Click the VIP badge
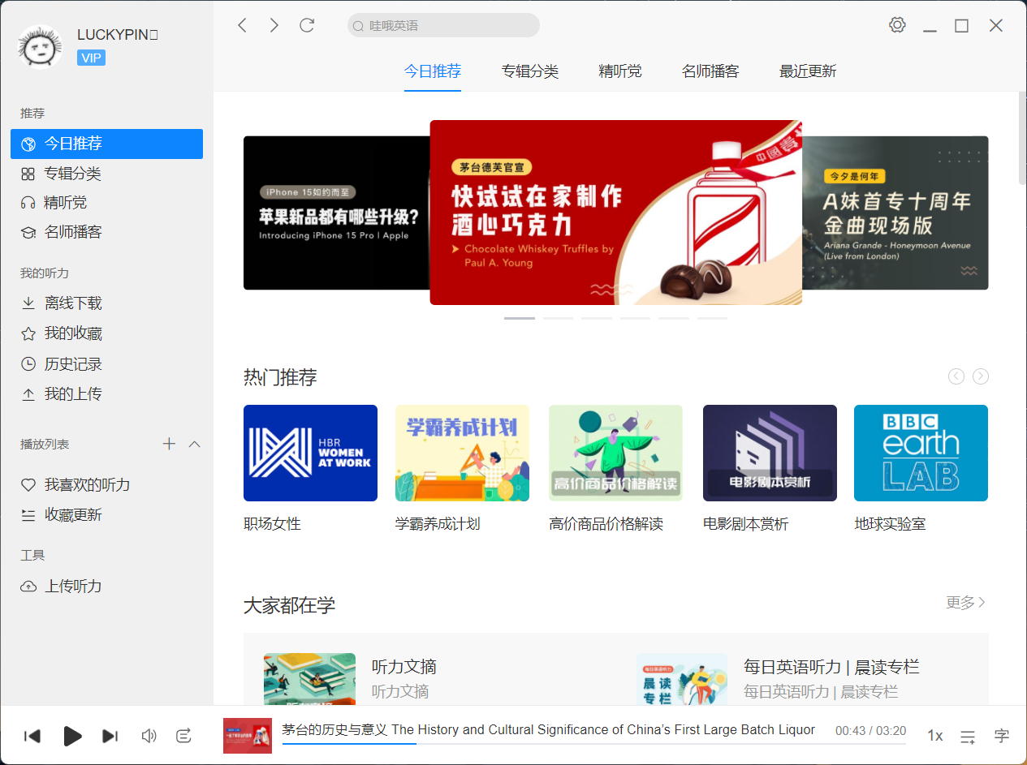Viewport: 1027px width, 765px height. (x=91, y=58)
